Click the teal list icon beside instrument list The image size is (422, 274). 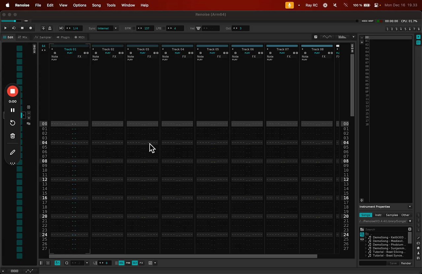(418, 43)
